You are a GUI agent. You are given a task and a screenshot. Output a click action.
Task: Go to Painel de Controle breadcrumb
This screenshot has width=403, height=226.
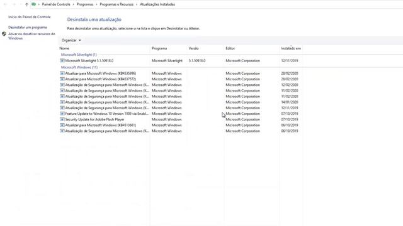point(56,4)
